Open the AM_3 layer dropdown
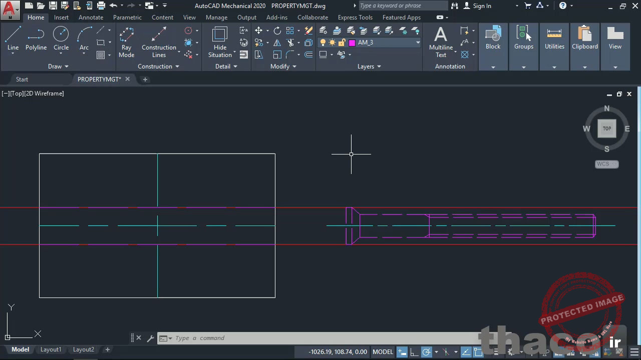 [418, 42]
